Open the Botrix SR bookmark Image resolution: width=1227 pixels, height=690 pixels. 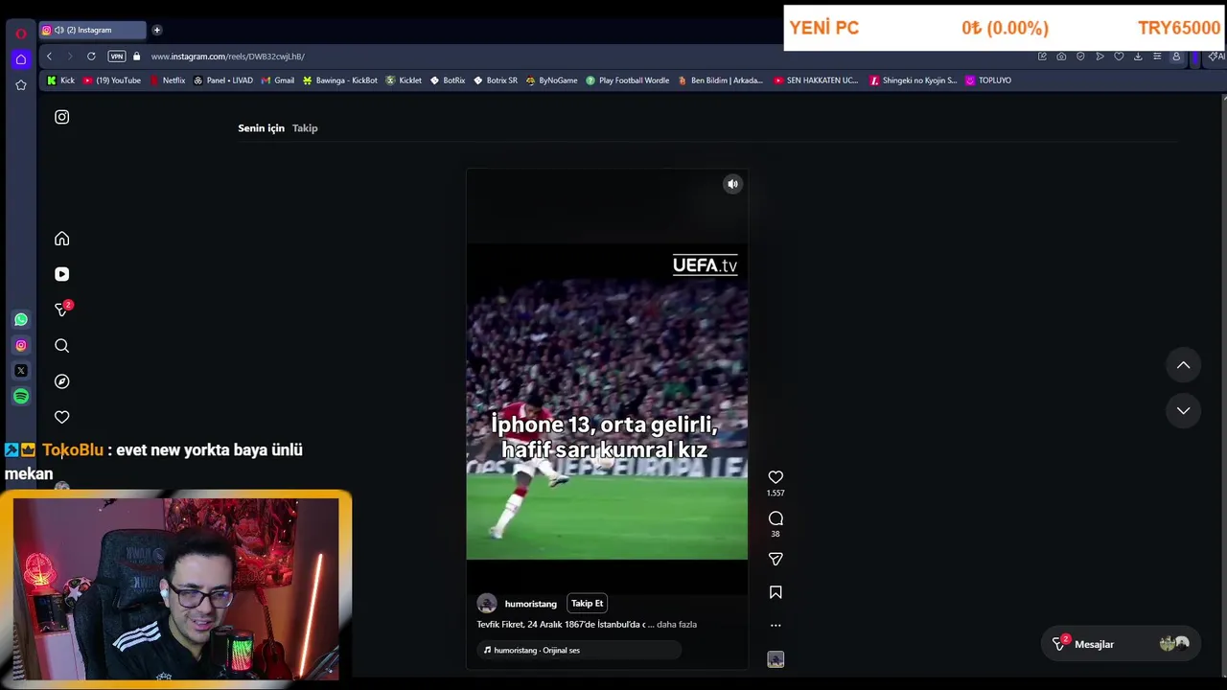(496, 80)
